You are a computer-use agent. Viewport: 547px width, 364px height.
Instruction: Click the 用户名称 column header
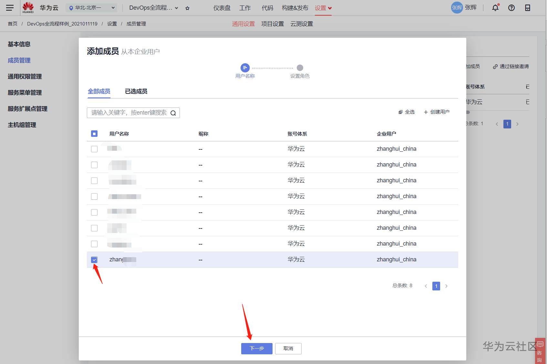(119, 134)
